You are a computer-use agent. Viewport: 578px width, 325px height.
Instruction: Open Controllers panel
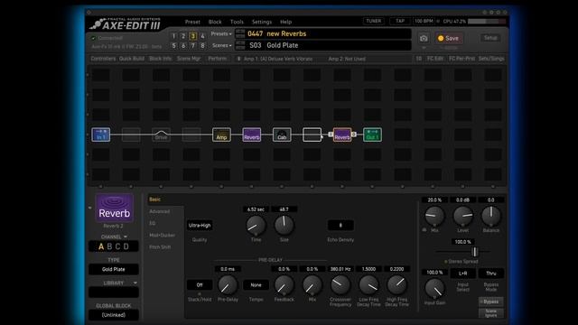click(x=103, y=59)
